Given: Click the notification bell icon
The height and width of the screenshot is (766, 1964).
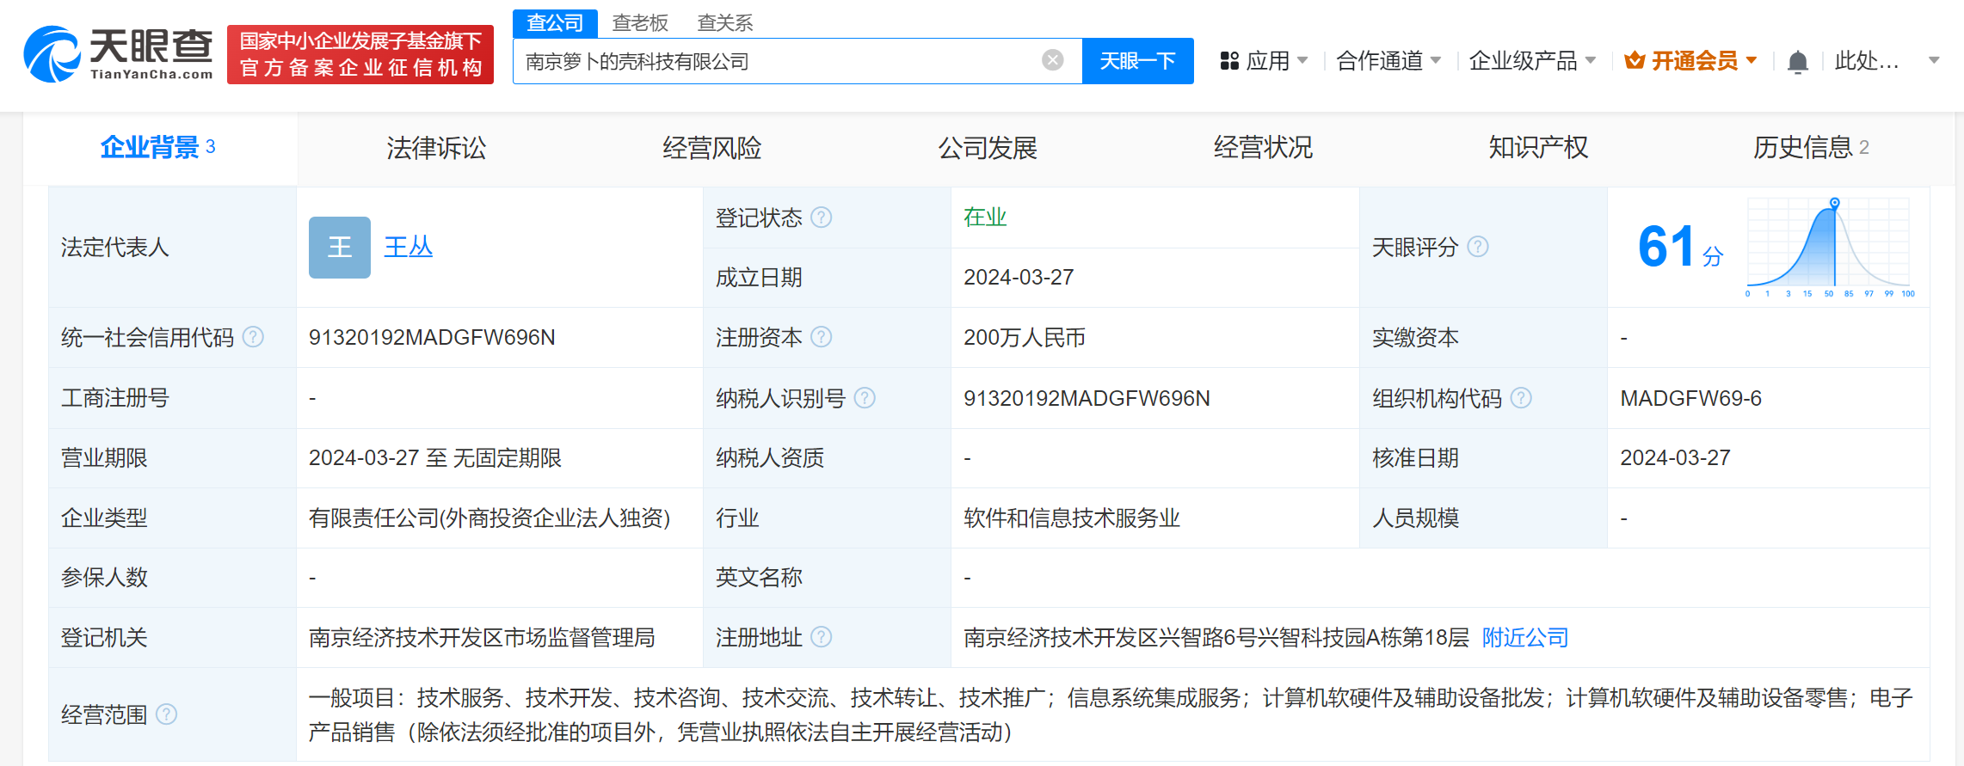Looking at the screenshot, I should pos(1797,61).
